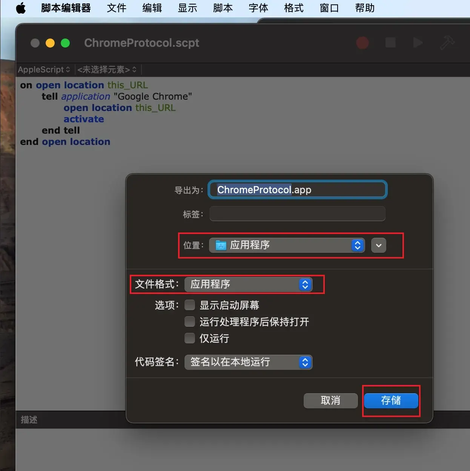Open the Apple menu

[x=21, y=8]
